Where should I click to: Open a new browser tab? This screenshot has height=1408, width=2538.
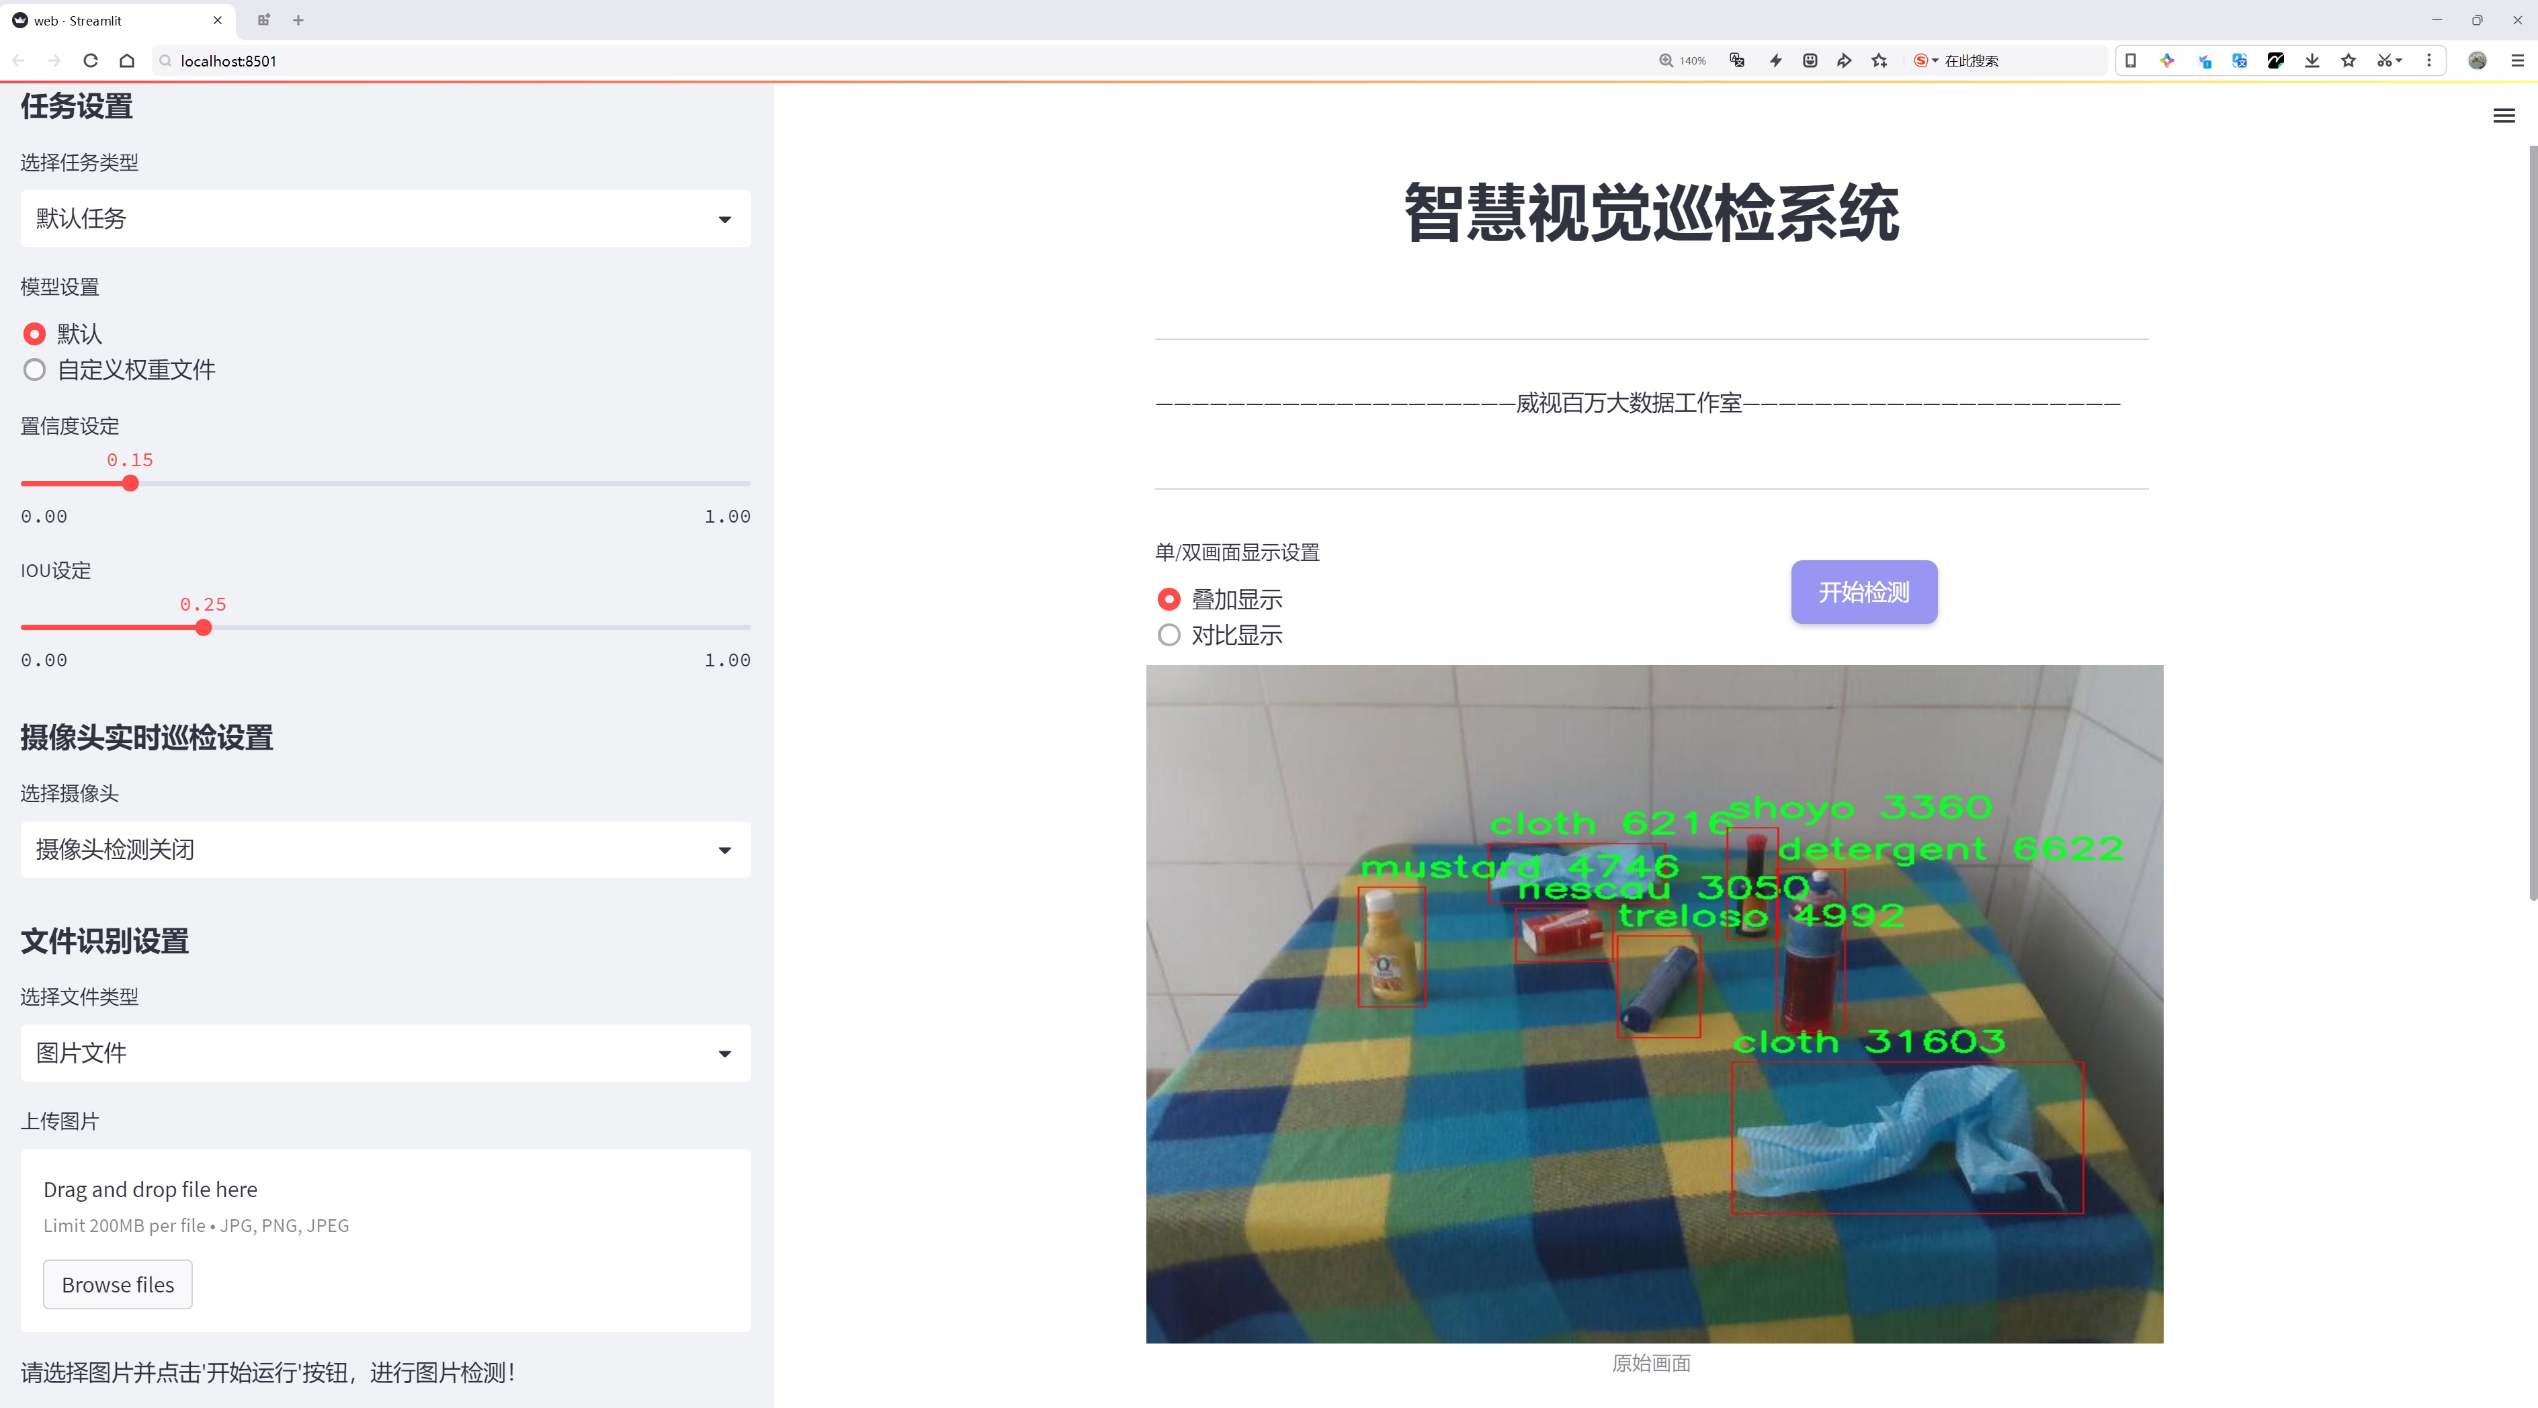(x=298, y=19)
